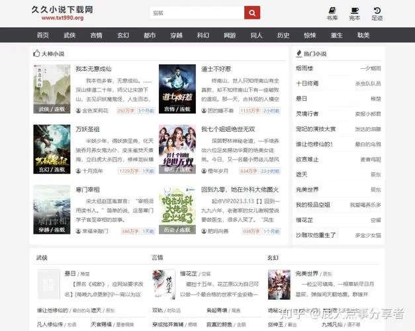Select 玄幻 in the navigation bar
415x331 pixels.
pyautogui.click(x=123, y=35)
